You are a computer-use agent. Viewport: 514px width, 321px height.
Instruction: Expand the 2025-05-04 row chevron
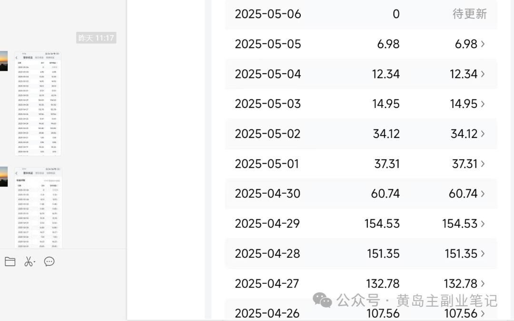click(x=483, y=74)
